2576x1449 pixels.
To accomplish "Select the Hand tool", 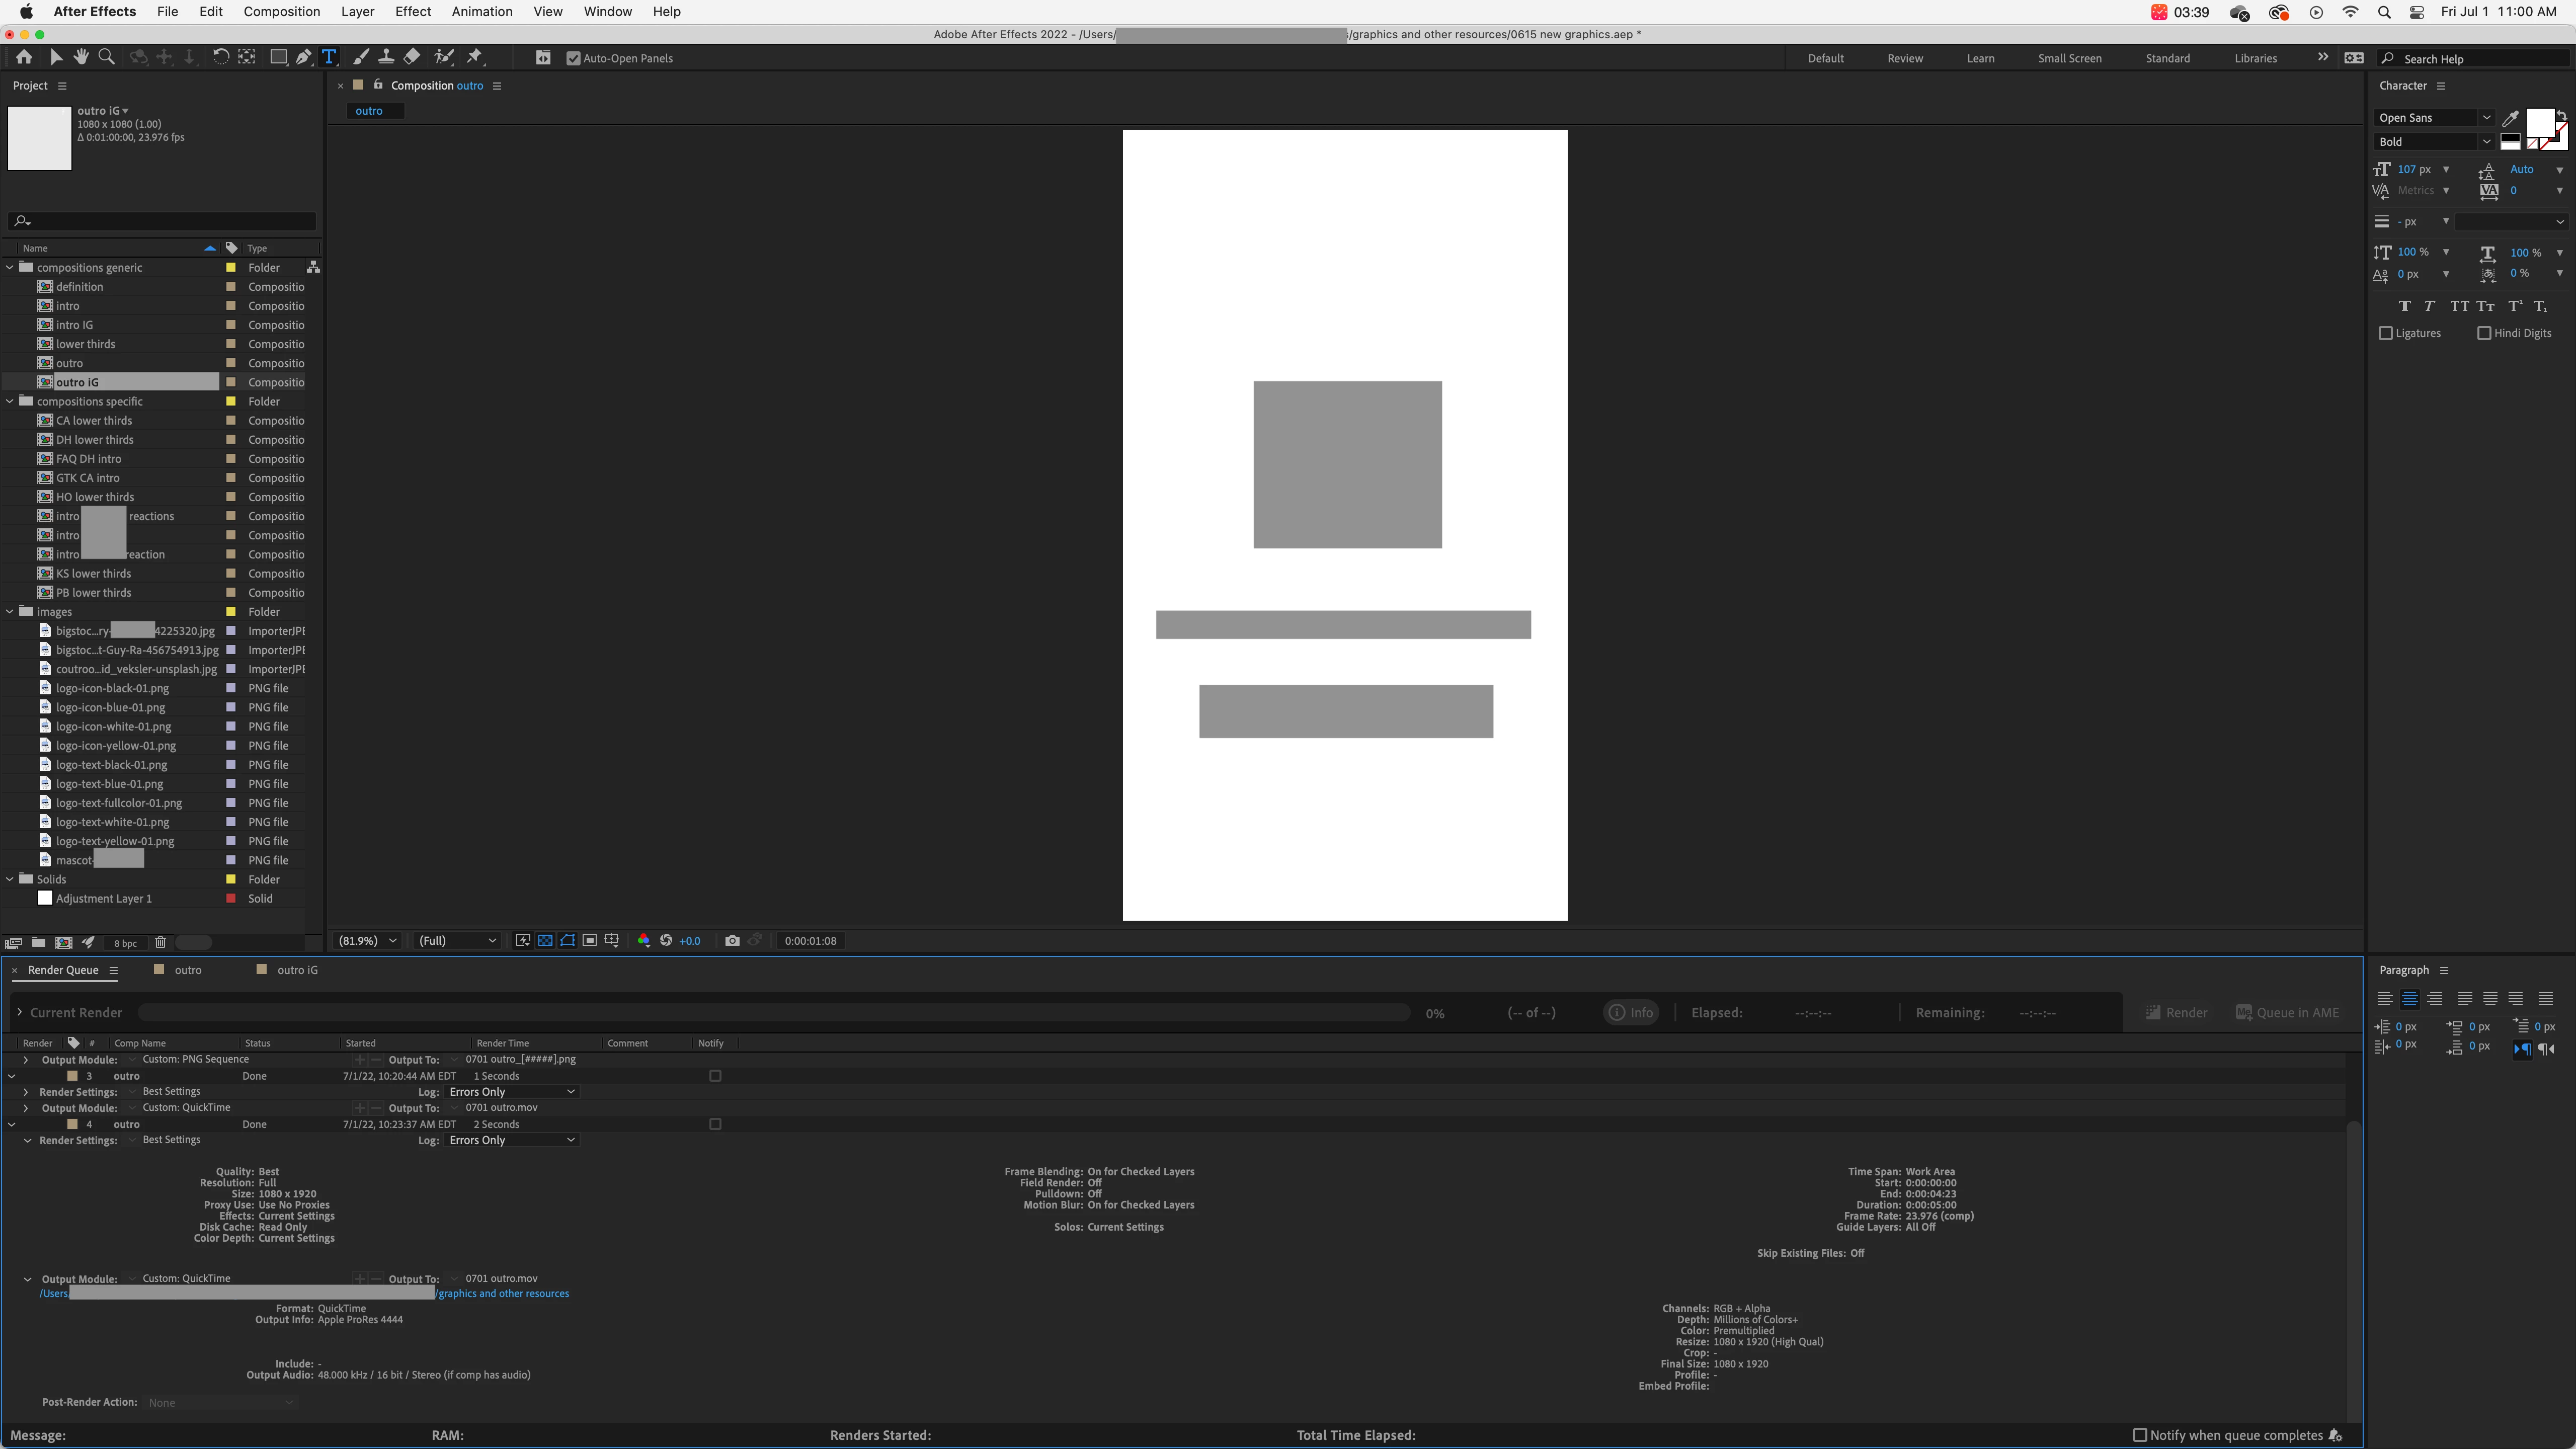I will pos(81,58).
